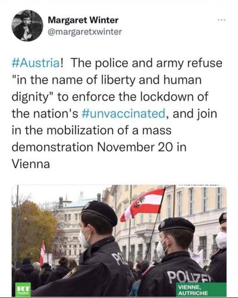Click the @margaretxwinter handle
This screenshot has width=238, height=298.
pos(85,32)
